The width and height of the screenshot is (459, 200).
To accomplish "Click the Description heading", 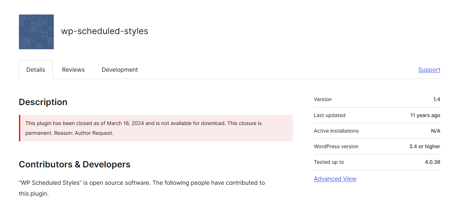I will coord(43,102).
